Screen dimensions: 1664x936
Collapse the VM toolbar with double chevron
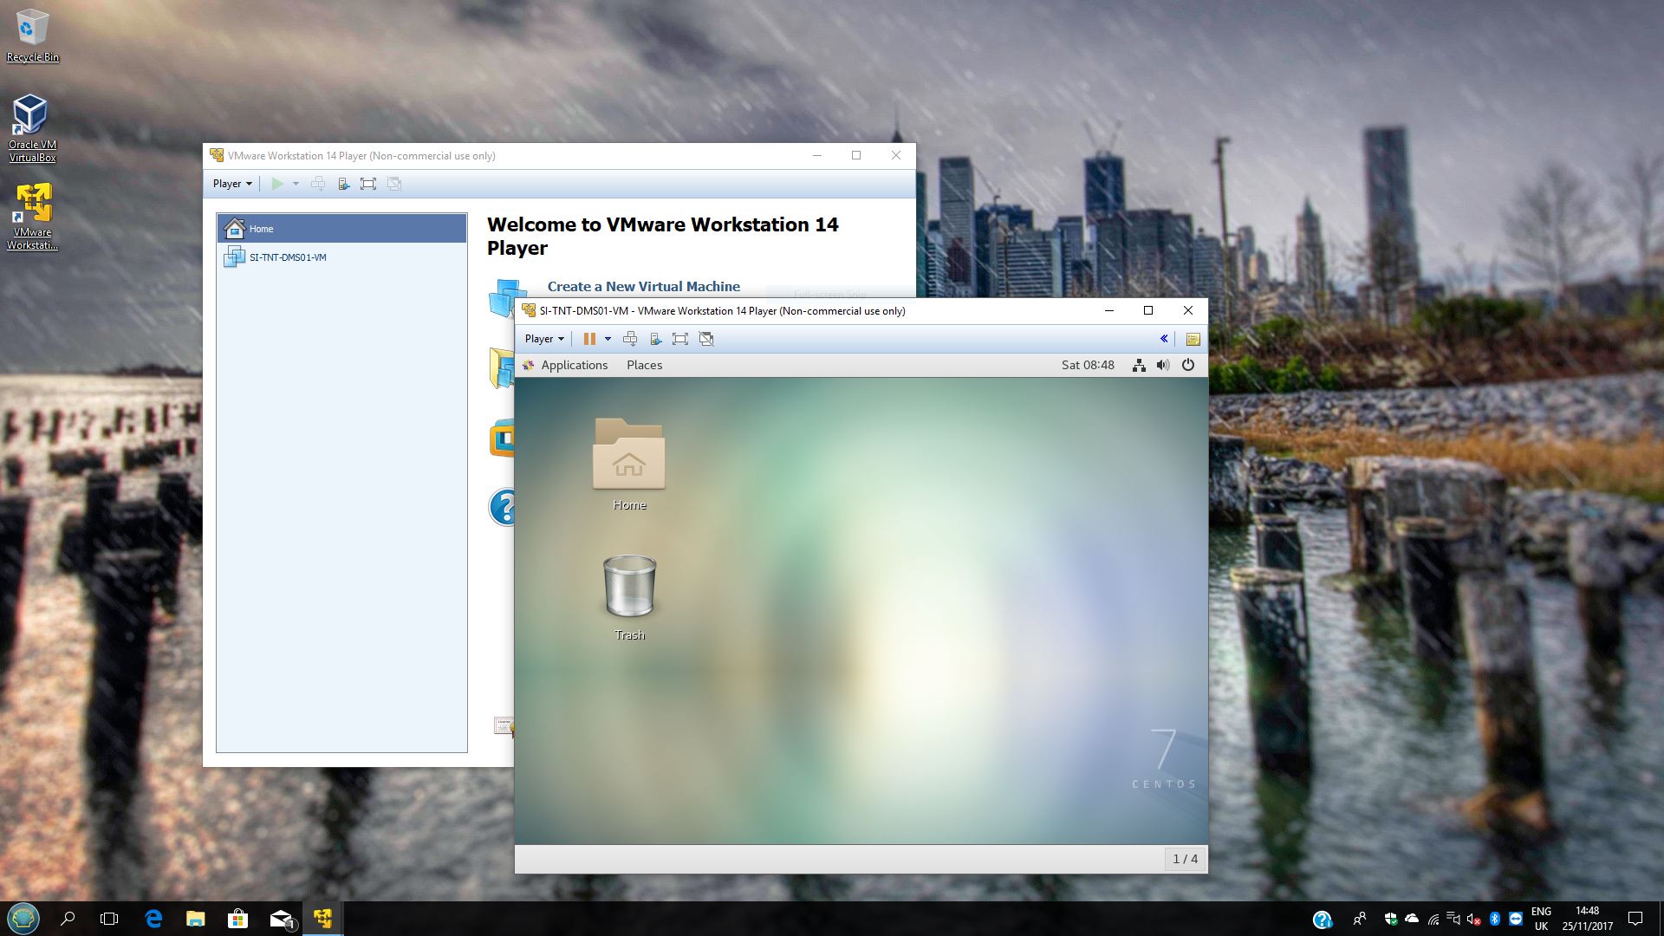(1164, 339)
